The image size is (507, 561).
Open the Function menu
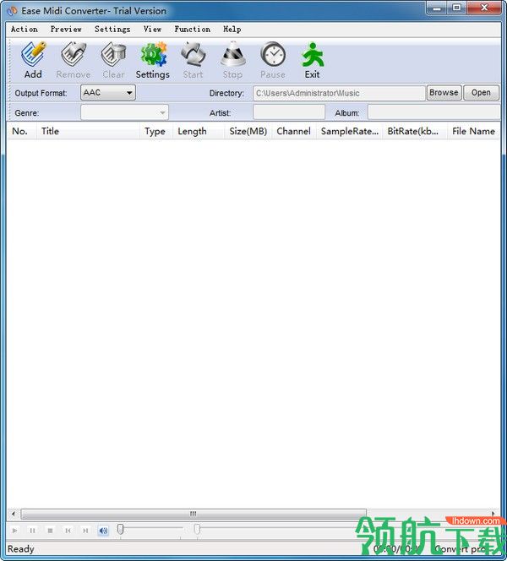193,30
